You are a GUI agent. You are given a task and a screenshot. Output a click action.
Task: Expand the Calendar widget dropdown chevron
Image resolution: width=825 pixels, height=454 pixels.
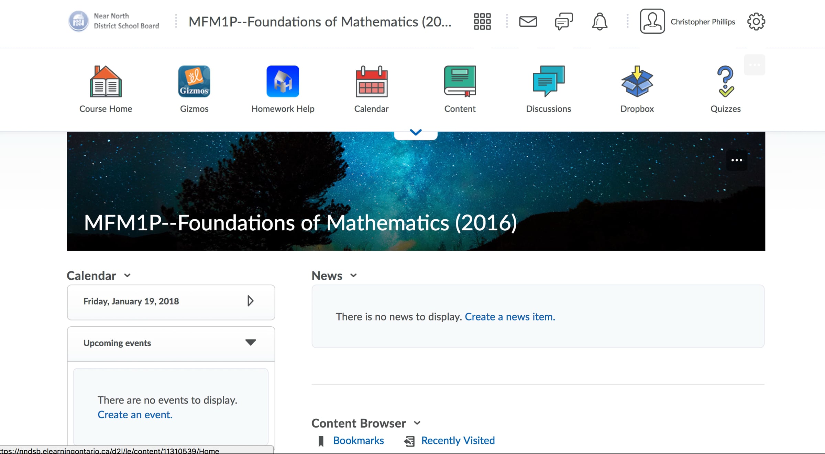(128, 275)
